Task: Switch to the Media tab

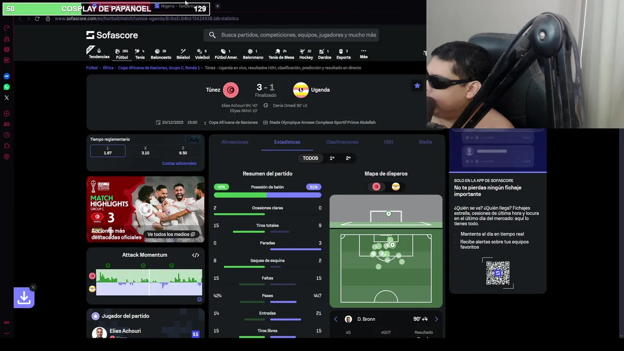Action: (426, 142)
